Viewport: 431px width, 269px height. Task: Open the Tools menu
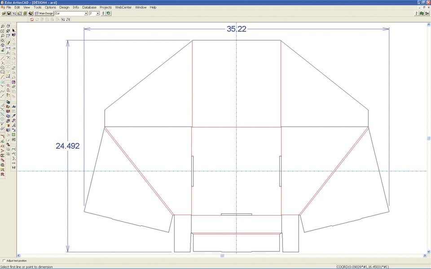(38, 8)
